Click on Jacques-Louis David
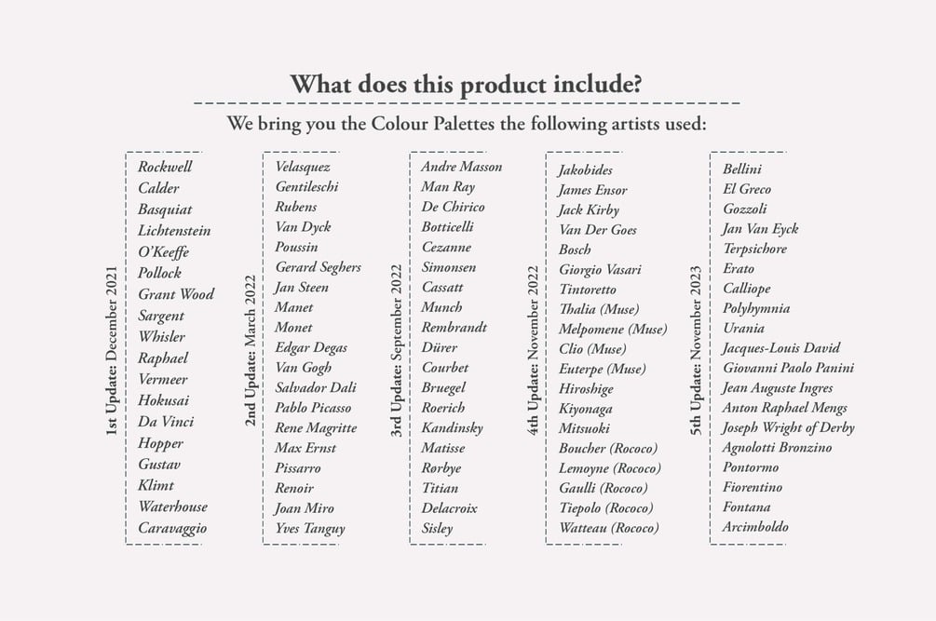Viewport: 936px width, 621px height. [x=780, y=347]
